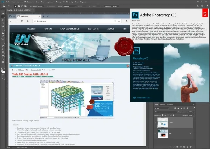Toggle lock position

168,115
